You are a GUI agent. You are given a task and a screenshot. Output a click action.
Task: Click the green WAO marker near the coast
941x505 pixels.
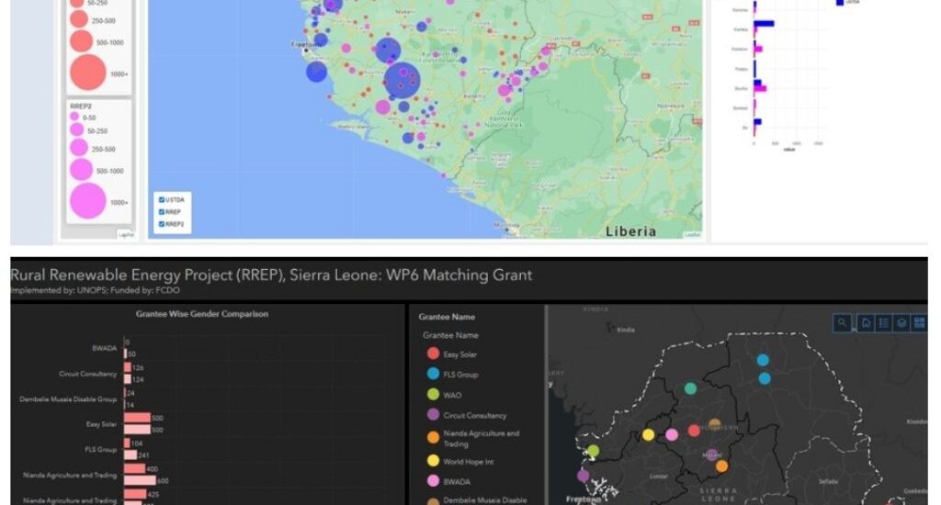point(593,451)
